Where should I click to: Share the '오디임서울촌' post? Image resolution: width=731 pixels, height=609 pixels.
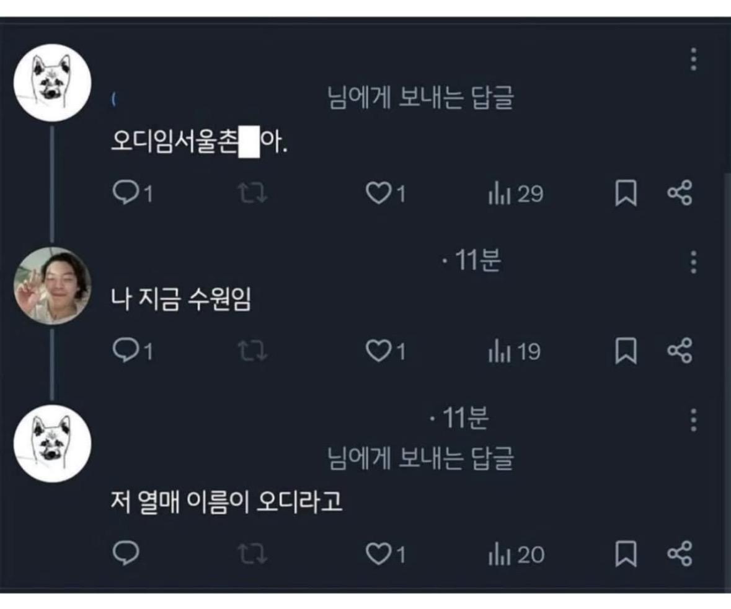pyautogui.click(x=679, y=194)
